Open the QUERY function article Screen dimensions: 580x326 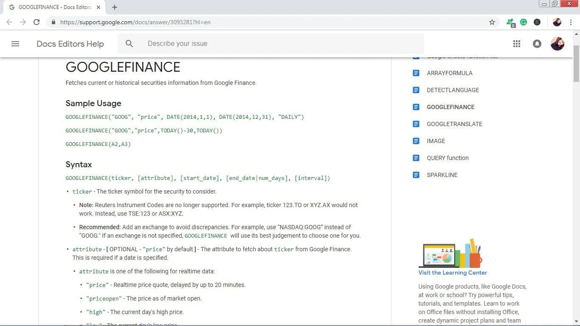[448, 158]
